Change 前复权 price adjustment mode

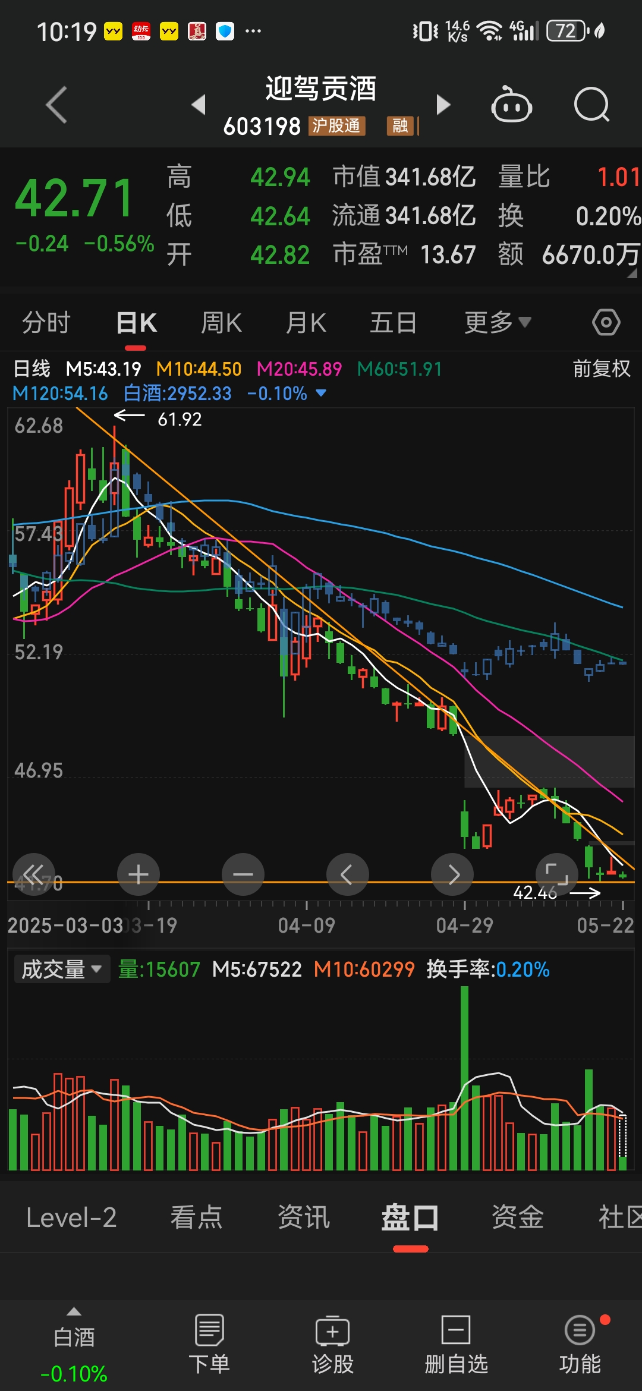(602, 369)
